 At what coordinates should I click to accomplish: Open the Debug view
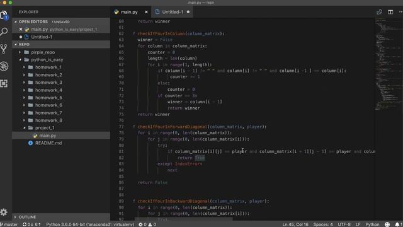[x=4, y=66]
